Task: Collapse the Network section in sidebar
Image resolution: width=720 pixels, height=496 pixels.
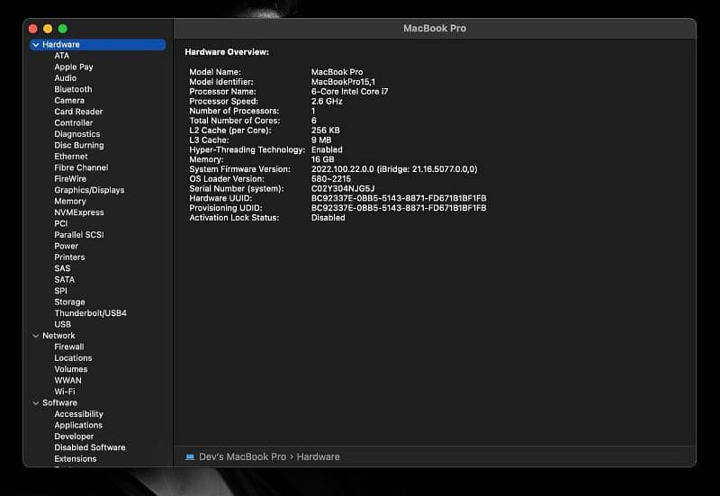Action: point(35,336)
